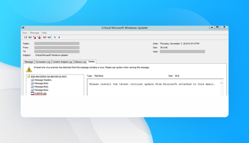The image size is (249, 143).
Task: Go to previous message with up arrow
Action: pyautogui.click(x=55, y=37)
